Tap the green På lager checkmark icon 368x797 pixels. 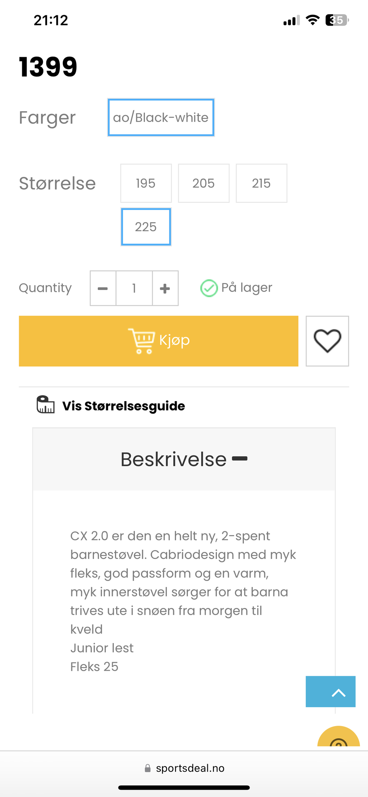(x=209, y=288)
